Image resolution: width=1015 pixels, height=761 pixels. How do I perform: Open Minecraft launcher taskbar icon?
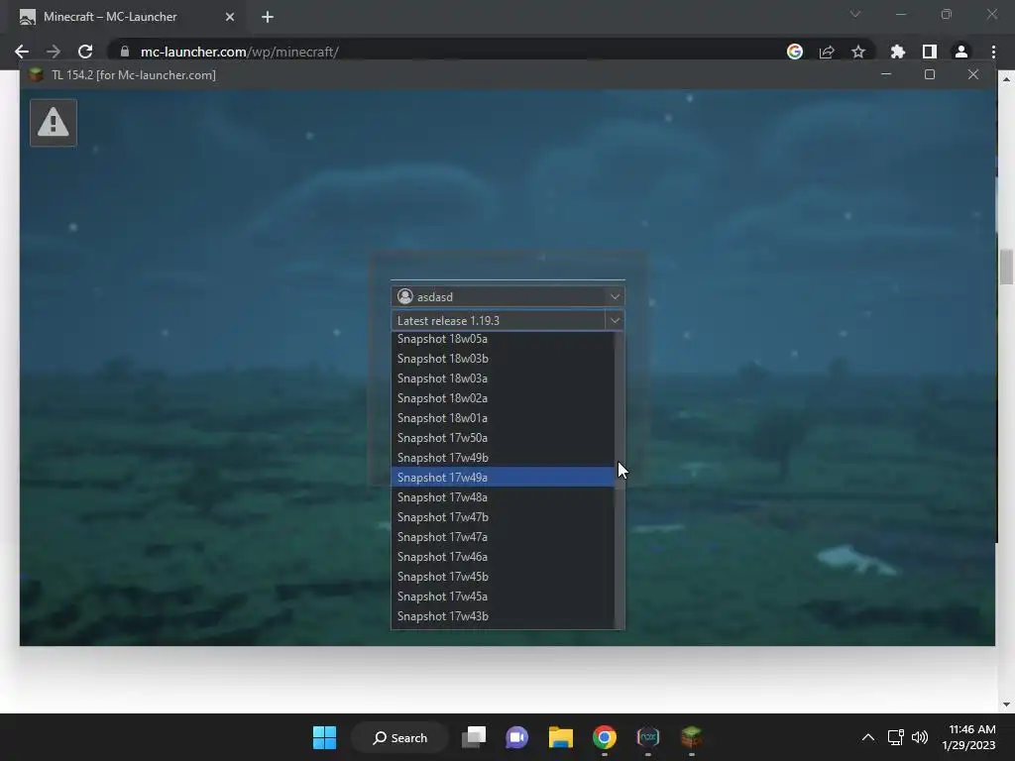pyautogui.click(x=691, y=737)
